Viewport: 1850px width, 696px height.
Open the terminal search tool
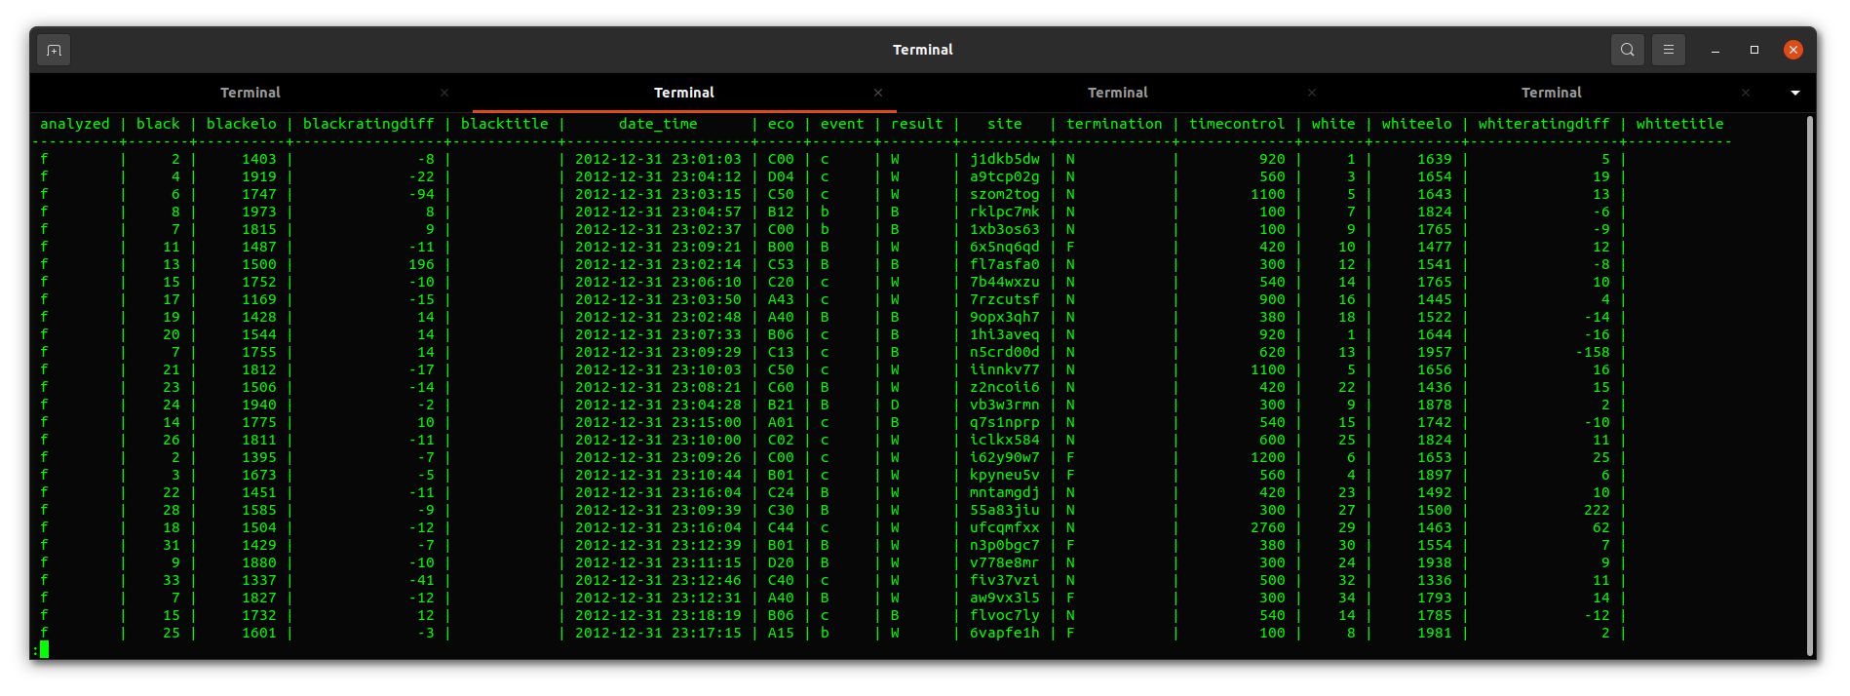(1627, 50)
